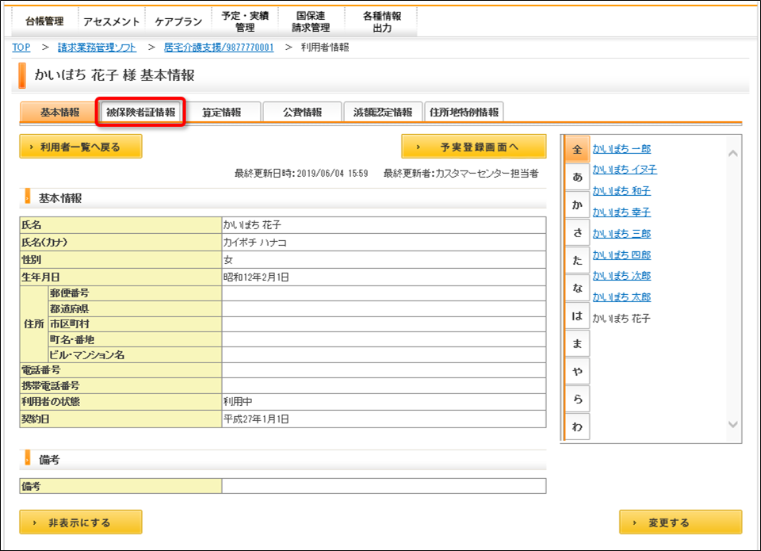This screenshot has height=551, width=761.
Task: Click 平成27年1月1日 contract date value
Action: (x=256, y=419)
